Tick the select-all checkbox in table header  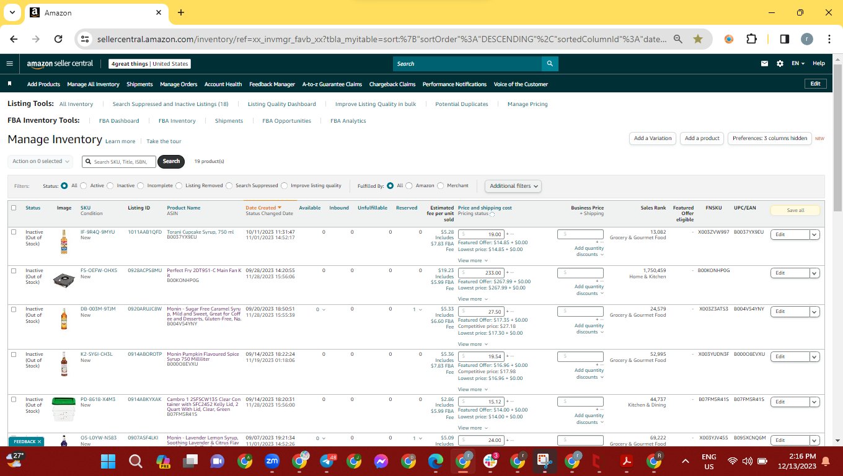click(14, 208)
